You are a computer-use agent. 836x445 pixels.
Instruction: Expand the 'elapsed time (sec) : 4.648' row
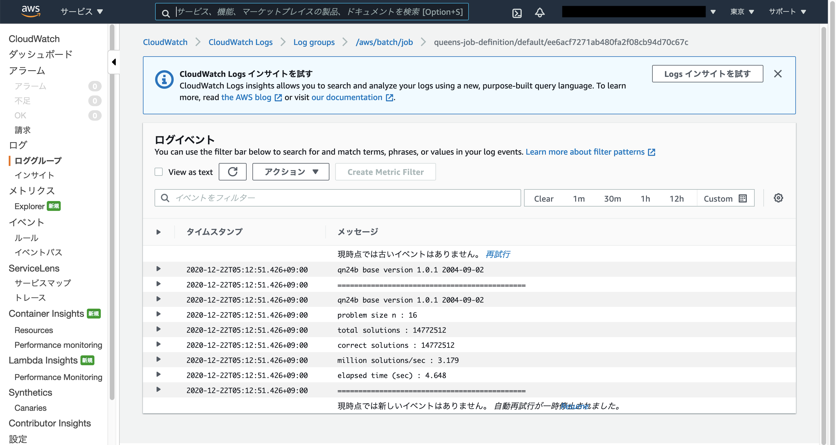(x=158, y=374)
